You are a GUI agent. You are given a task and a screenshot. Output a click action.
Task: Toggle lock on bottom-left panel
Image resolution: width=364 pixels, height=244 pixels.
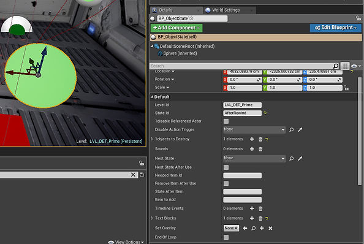pos(142,163)
